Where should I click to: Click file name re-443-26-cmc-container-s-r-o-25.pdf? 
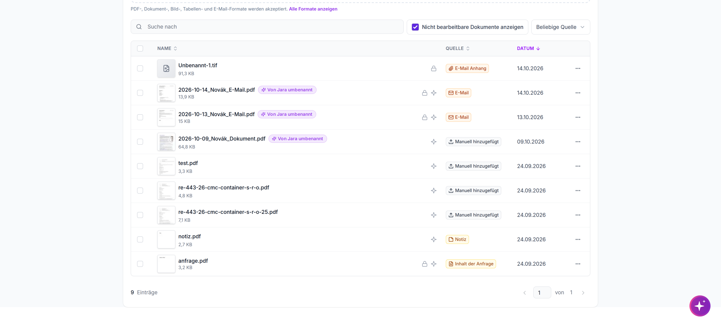tap(228, 212)
